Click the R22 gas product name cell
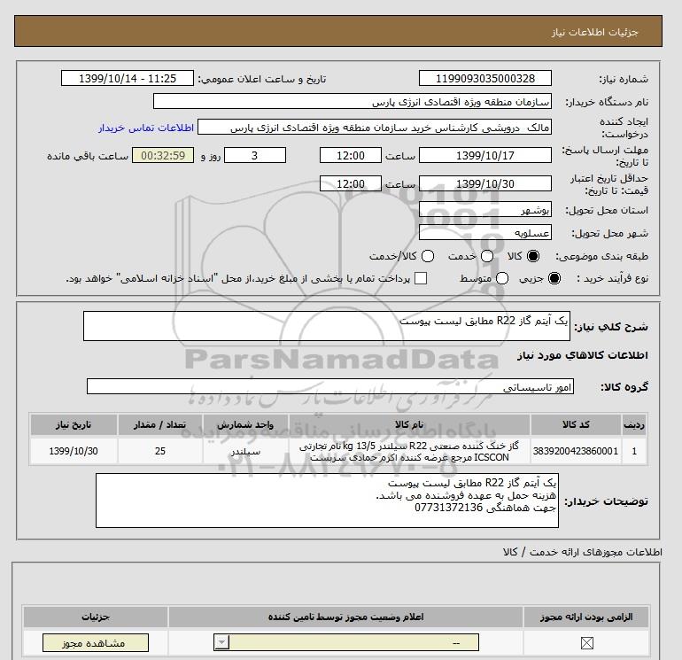This screenshot has width=682, height=660. pyautogui.click(x=409, y=451)
